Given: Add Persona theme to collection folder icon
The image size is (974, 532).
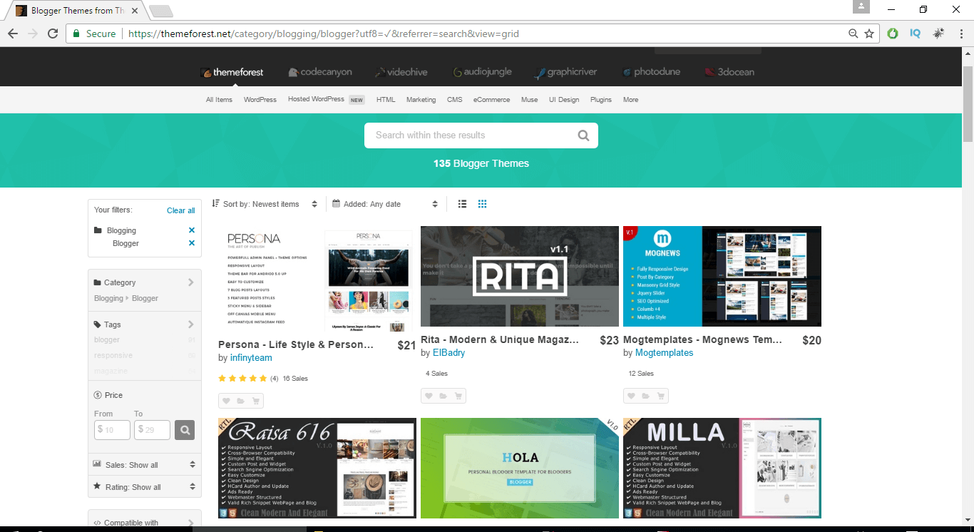Looking at the screenshot, I should click(x=240, y=401).
